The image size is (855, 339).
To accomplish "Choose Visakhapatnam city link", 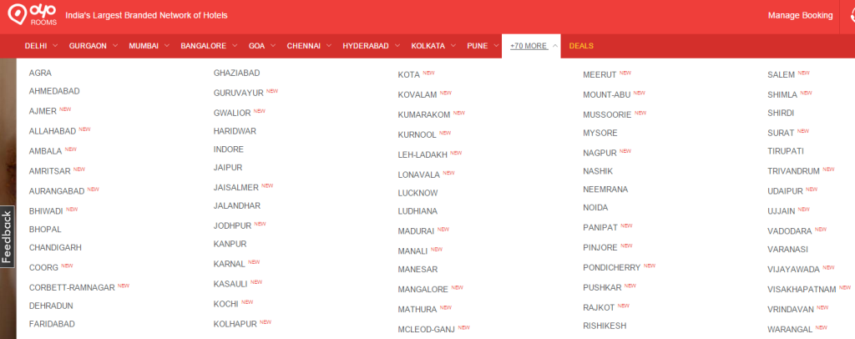I will coord(802,290).
